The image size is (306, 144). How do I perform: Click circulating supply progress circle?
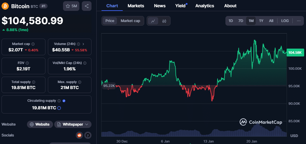pyautogui.click(x=59, y=108)
